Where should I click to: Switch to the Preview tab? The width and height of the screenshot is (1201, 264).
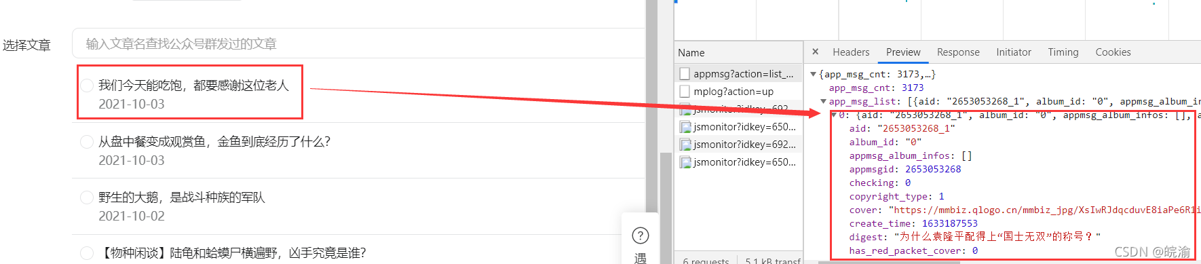[903, 52]
